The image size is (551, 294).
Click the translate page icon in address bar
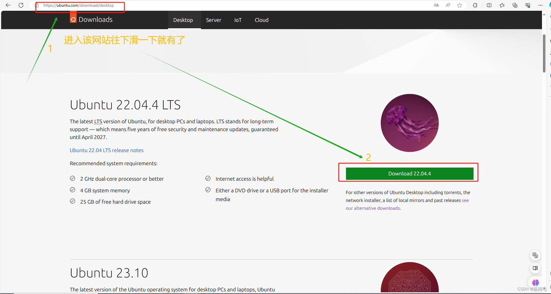(x=436, y=5)
